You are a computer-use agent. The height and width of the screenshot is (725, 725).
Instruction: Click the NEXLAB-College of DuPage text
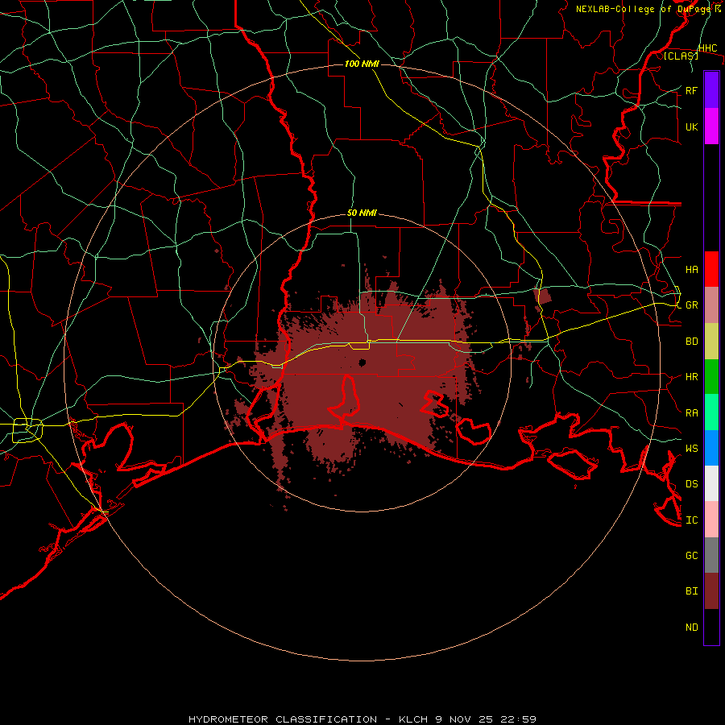pyautogui.click(x=644, y=9)
